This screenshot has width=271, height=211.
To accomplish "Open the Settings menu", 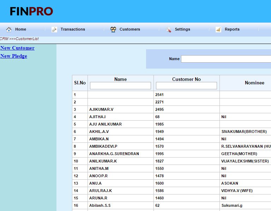I will coord(182,30).
